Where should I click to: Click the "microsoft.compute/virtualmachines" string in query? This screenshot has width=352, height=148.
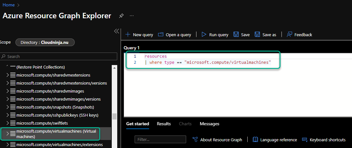coord(228,62)
